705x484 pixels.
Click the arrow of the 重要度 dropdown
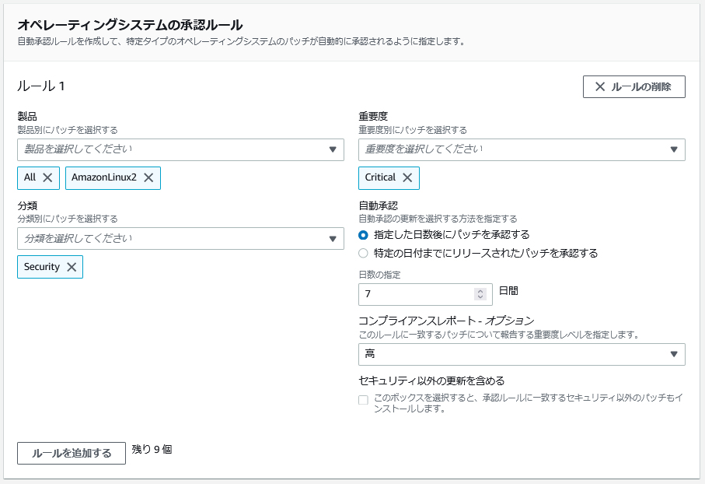coord(674,149)
